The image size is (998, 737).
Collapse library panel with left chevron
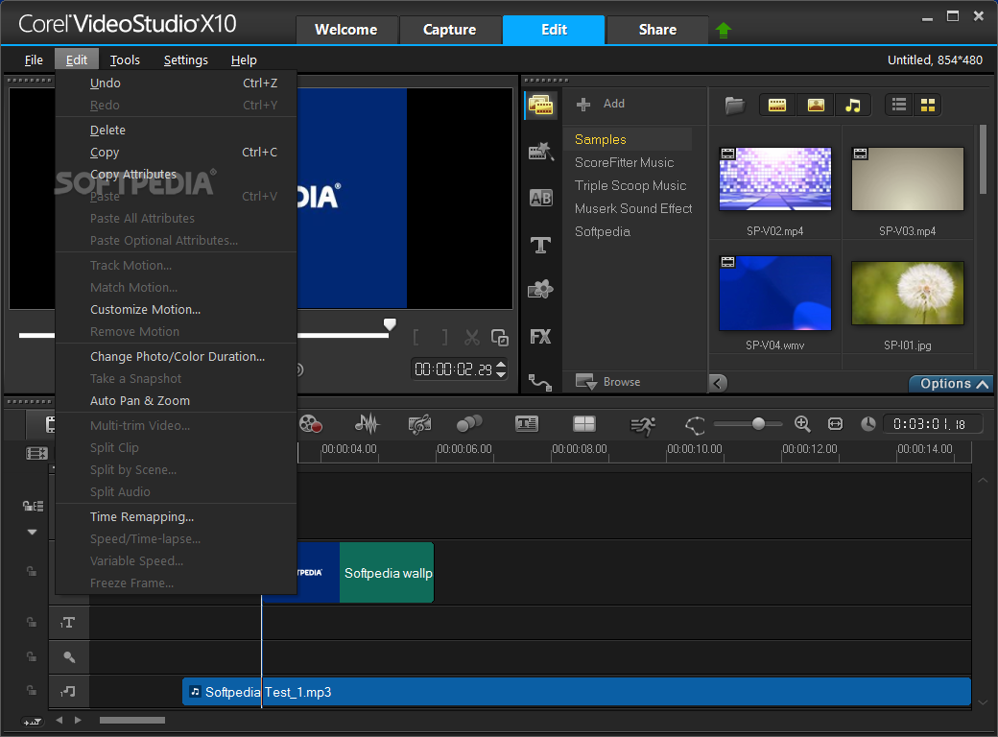coord(718,383)
